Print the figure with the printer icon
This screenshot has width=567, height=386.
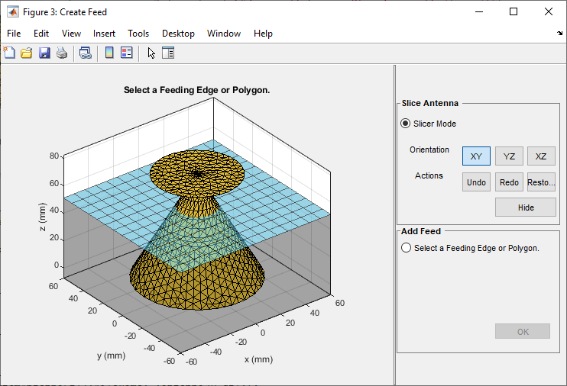pos(62,53)
